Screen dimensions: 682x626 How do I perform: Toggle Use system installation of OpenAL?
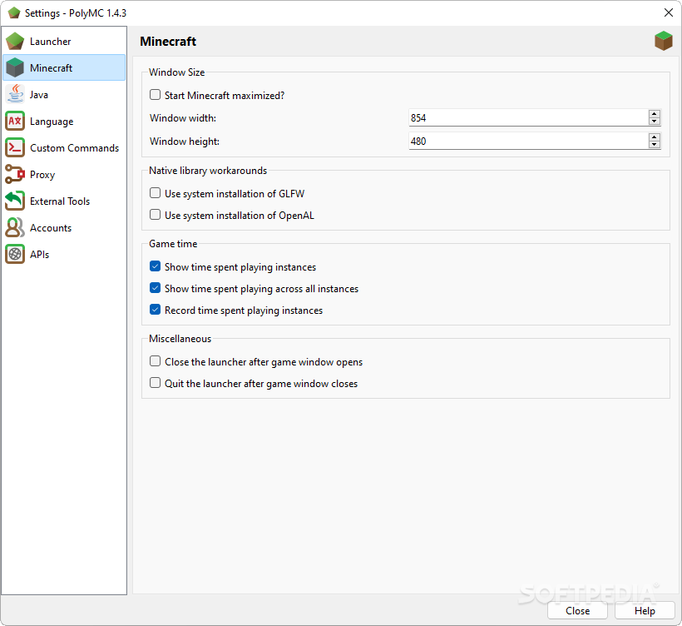pyautogui.click(x=155, y=215)
